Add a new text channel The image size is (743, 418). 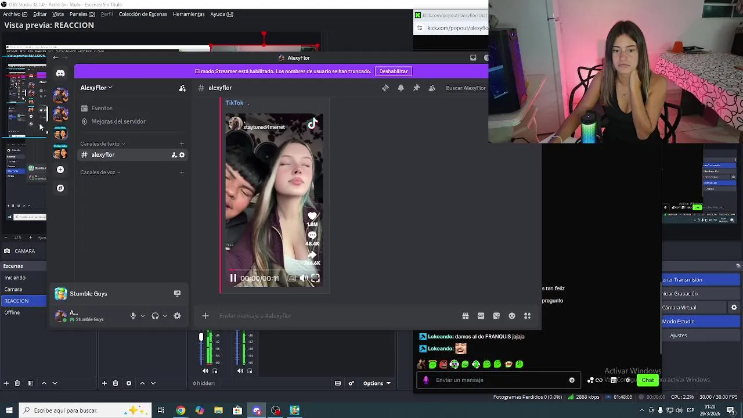182,143
